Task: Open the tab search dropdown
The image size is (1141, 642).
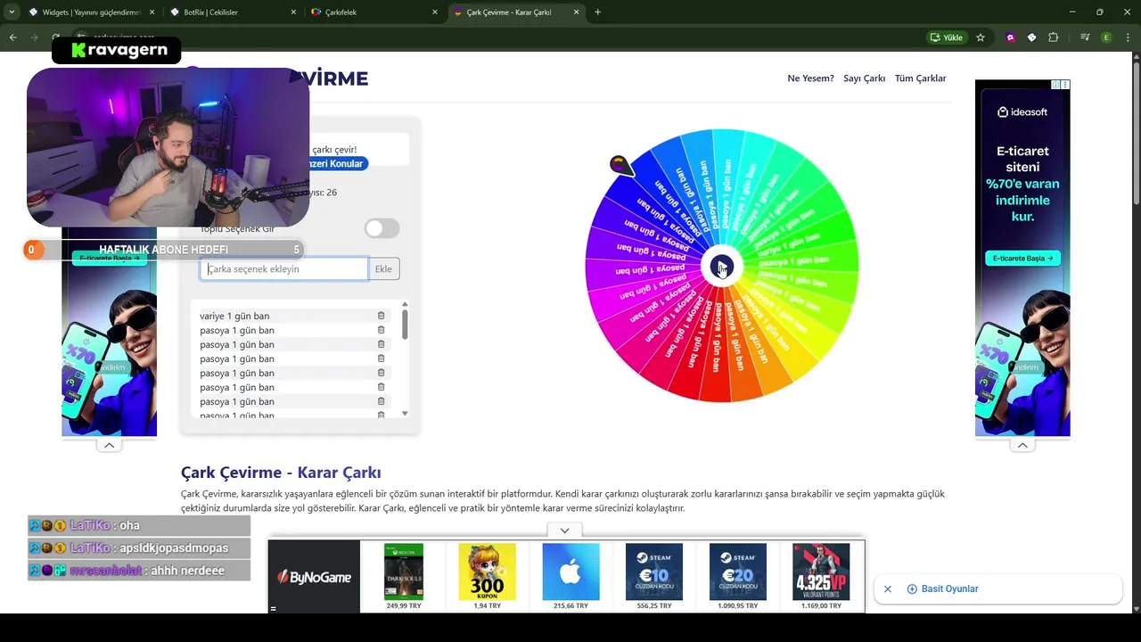Action: [x=12, y=12]
